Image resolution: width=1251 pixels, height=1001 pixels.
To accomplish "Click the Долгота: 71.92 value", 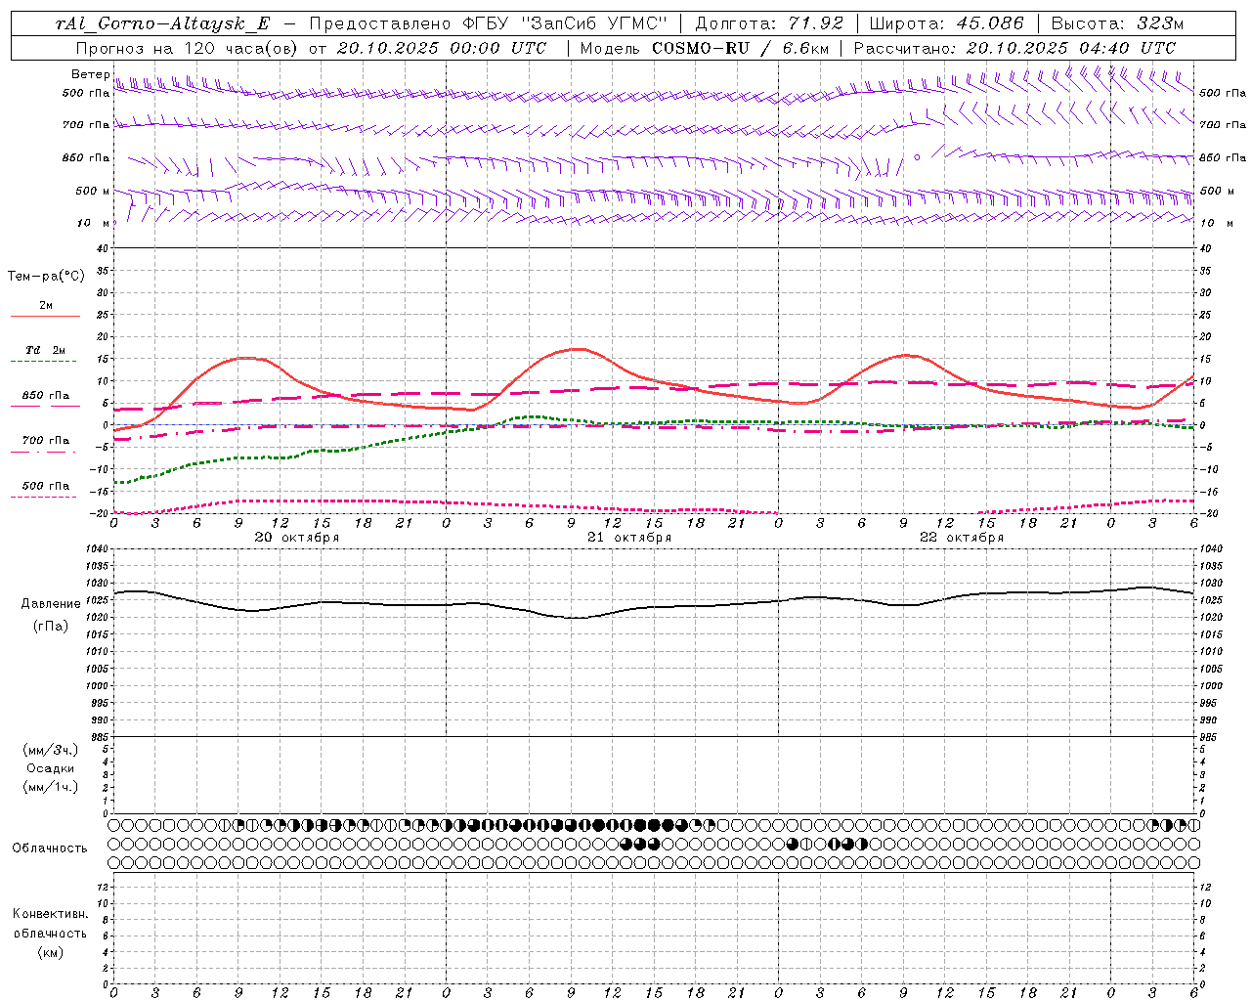I will 769,23.
